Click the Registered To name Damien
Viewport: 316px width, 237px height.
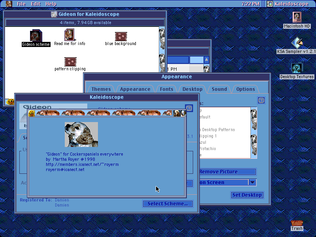coord(62,200)
